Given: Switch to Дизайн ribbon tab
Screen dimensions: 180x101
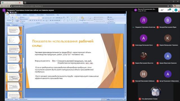Looking at the screenshot, I should [x=25, y=15].
